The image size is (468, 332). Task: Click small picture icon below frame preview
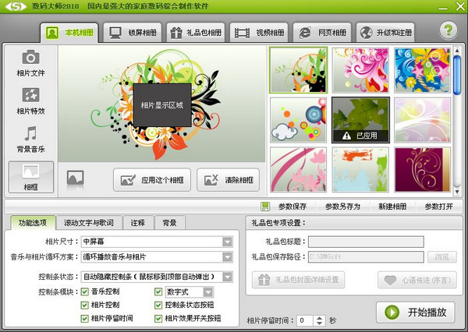pyautogui.click(x=75, y=178)
